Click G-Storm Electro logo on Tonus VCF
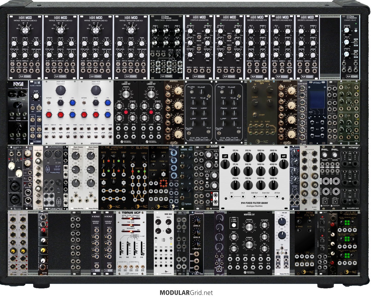 pos(131,274)
